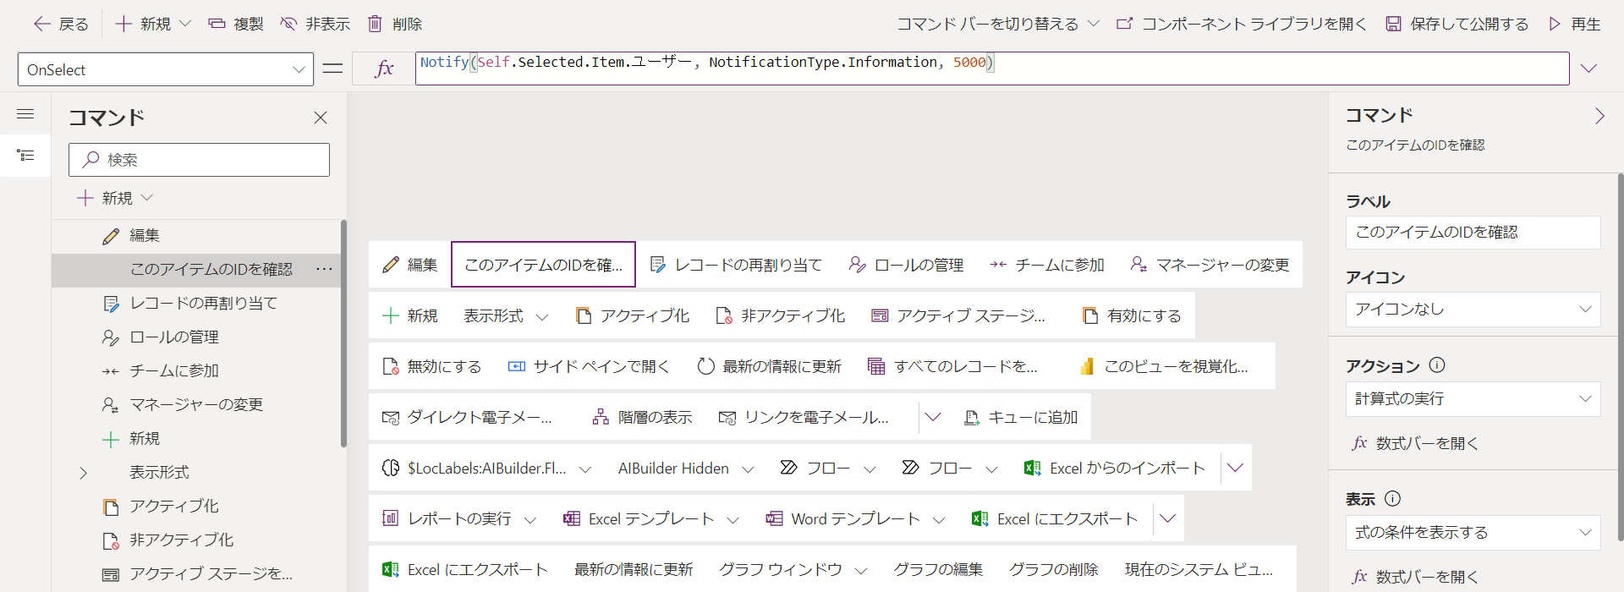The image size is (1624, 592).
Task: Click the 複製 duplicate icon
Action: [217, 24]
